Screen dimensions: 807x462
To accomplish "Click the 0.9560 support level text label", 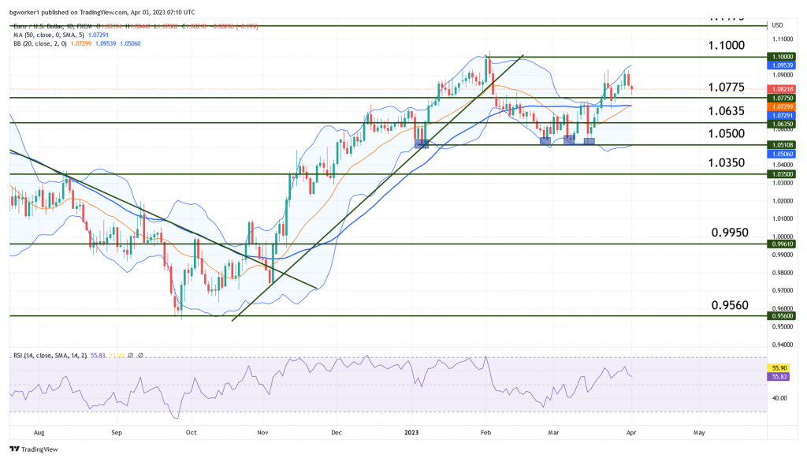I will [x=729, y=305].
